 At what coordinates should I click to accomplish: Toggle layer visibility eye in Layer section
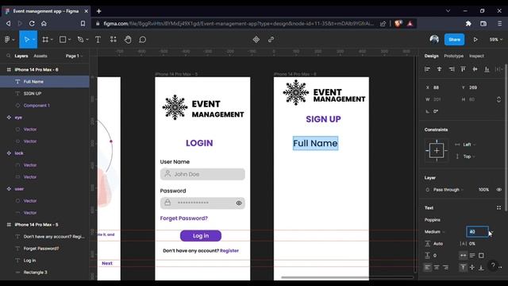point(499,190)
